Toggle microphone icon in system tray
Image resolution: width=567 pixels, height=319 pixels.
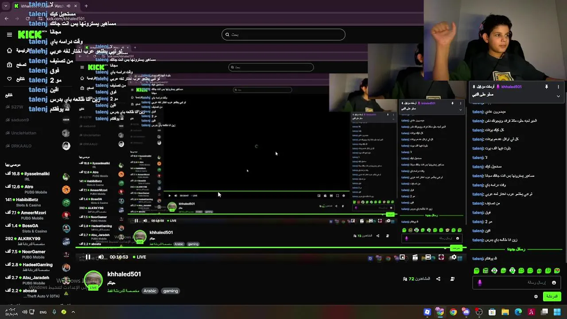(54, 312)
